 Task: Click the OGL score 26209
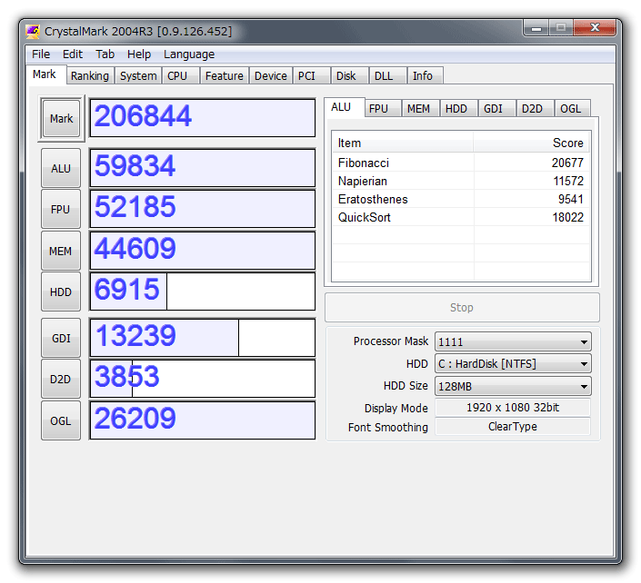click(203, 420)
